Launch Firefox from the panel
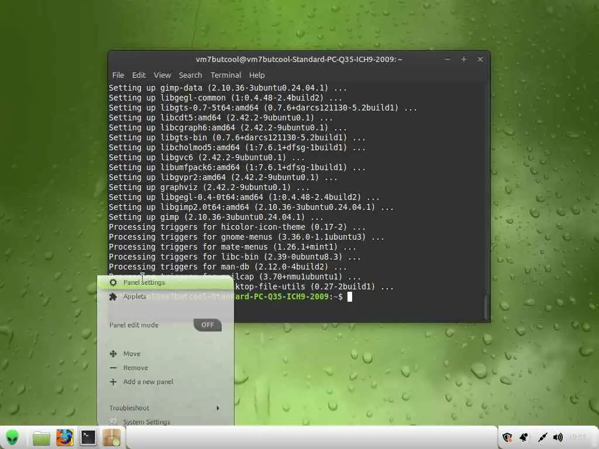The image size is (599, 449). point(64,437)
